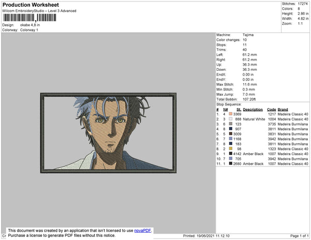Select the light blue swatch beside 705
Image resolution: width=311 pixels, height=240 pixels.
(231, 158)
